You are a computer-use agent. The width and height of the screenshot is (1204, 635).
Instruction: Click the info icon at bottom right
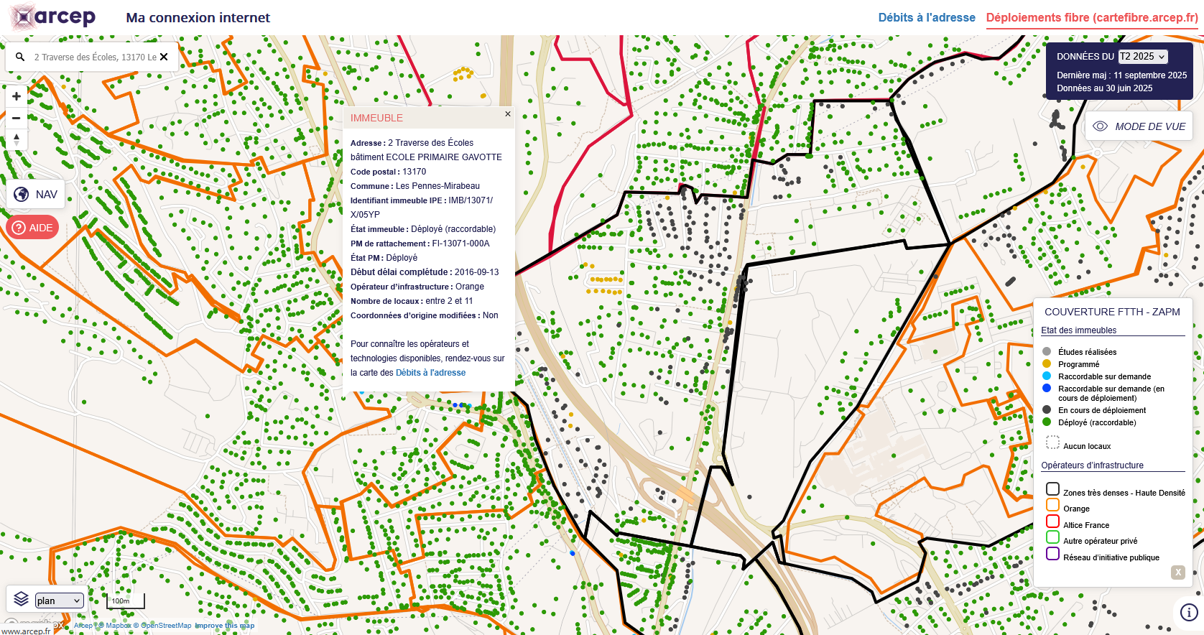(x=1189, y=612)
